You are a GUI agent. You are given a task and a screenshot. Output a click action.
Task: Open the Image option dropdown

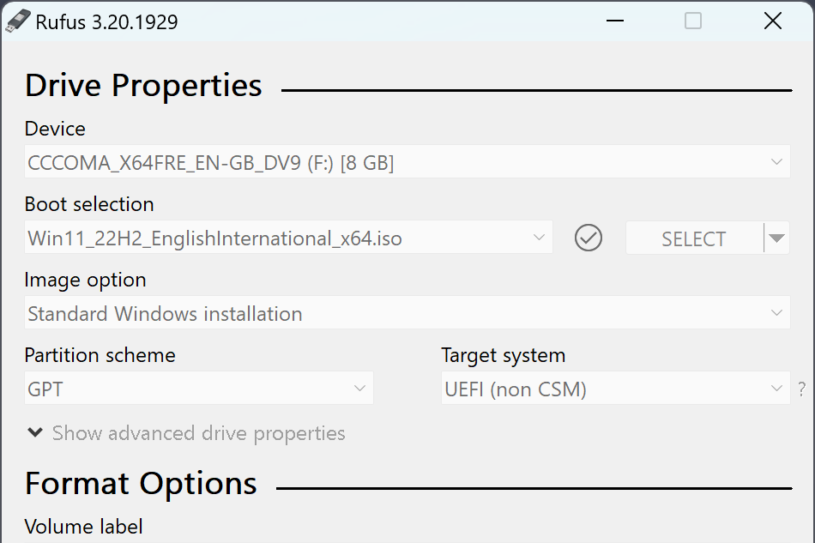click(x=407, y=313)
